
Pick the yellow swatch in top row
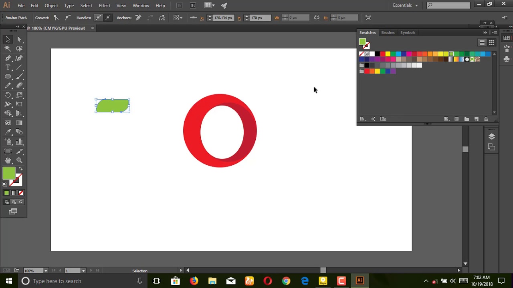coord(388,54)
